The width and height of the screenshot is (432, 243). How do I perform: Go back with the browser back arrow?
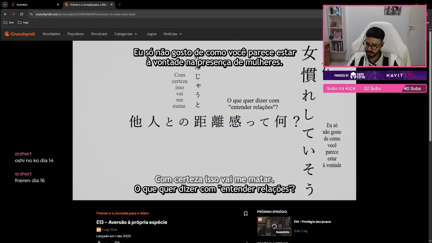[5, 14]
